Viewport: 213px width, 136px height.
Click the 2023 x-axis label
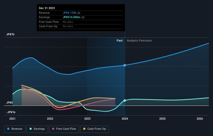87,119
